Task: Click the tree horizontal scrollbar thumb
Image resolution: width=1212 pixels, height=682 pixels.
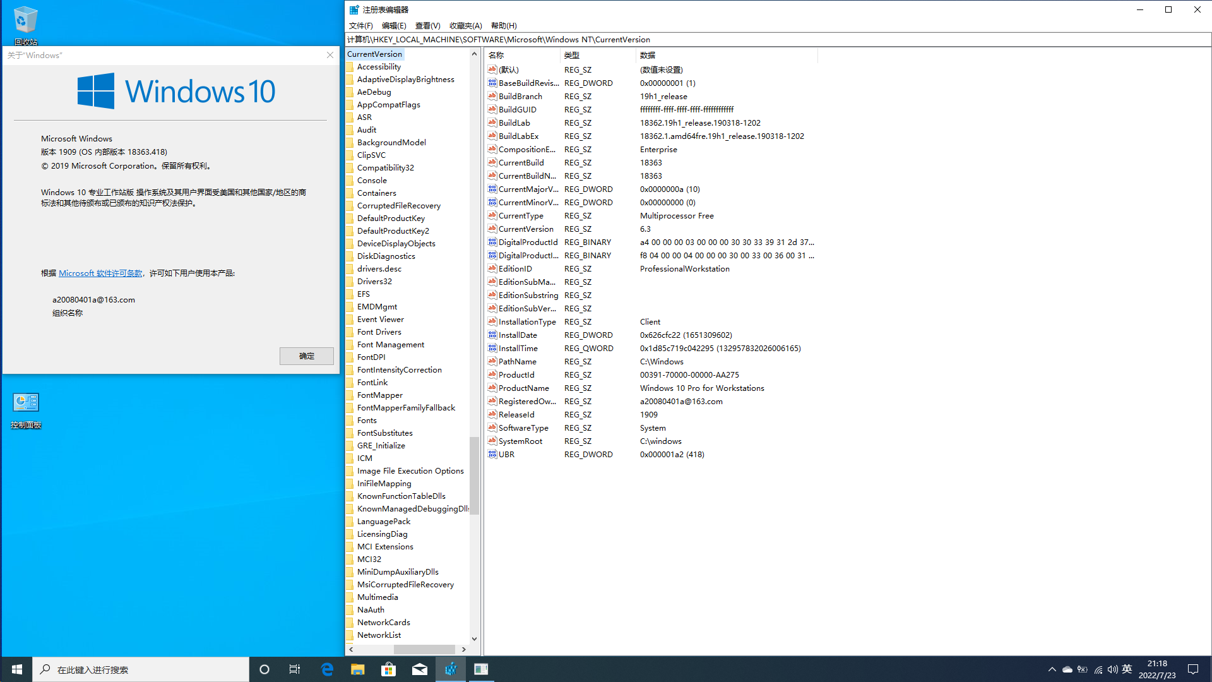Action: tap(424, 649)
